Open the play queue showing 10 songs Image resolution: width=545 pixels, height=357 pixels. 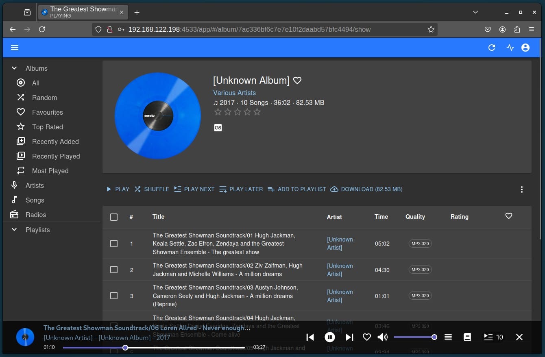pos(493,337)
